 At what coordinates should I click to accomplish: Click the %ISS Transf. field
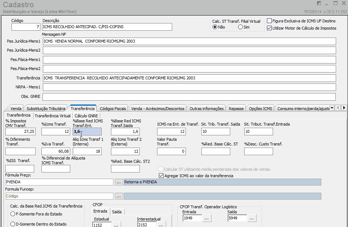(x=20, y=169)
